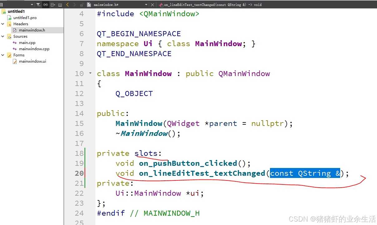This screenshot has width=377, height=225.
Task: Click the Q_OBJECT macro on line 12
Action: (134, 93)
